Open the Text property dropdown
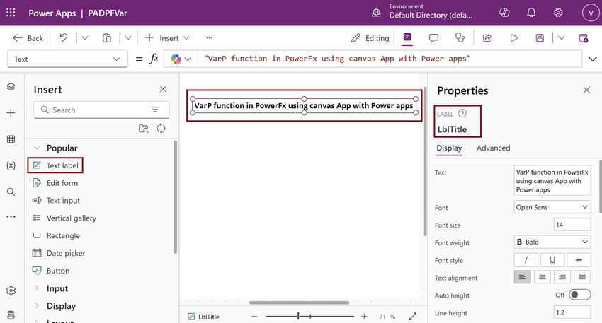602x323 pixels. tap(67, 59)
